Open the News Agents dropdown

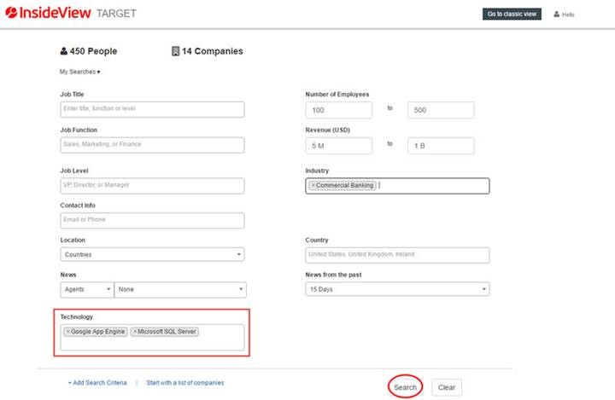86,289
